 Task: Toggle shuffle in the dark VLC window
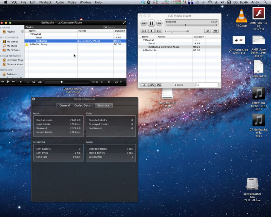click(x=40, y=82)
